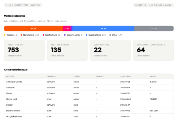
Task: Click the Other legend label
Action: pos(115,35)
